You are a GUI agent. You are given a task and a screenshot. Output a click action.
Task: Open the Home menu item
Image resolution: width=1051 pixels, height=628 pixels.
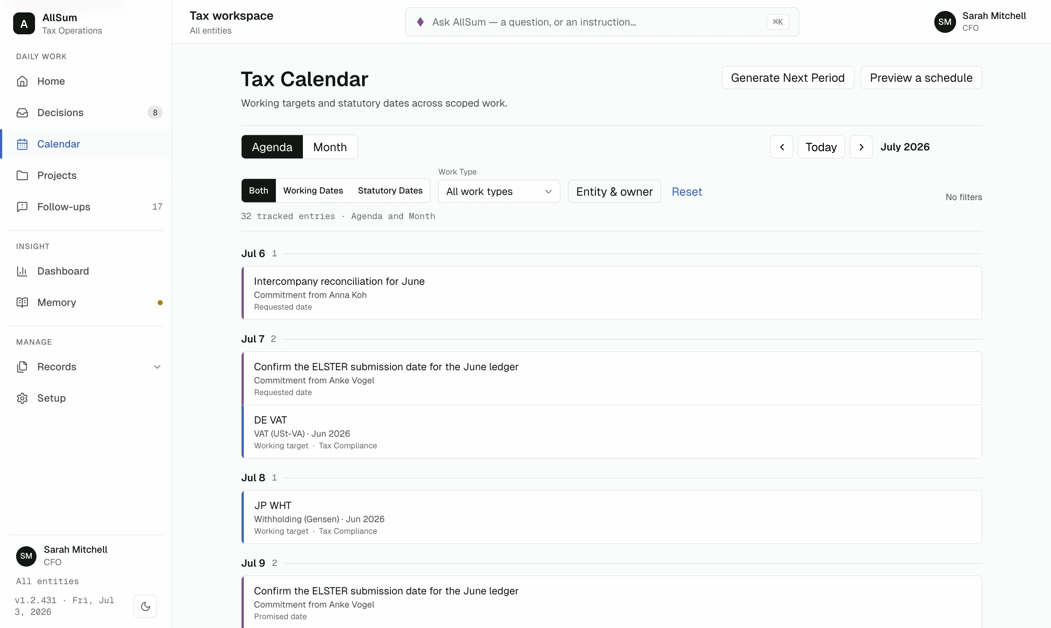(86, 81)
